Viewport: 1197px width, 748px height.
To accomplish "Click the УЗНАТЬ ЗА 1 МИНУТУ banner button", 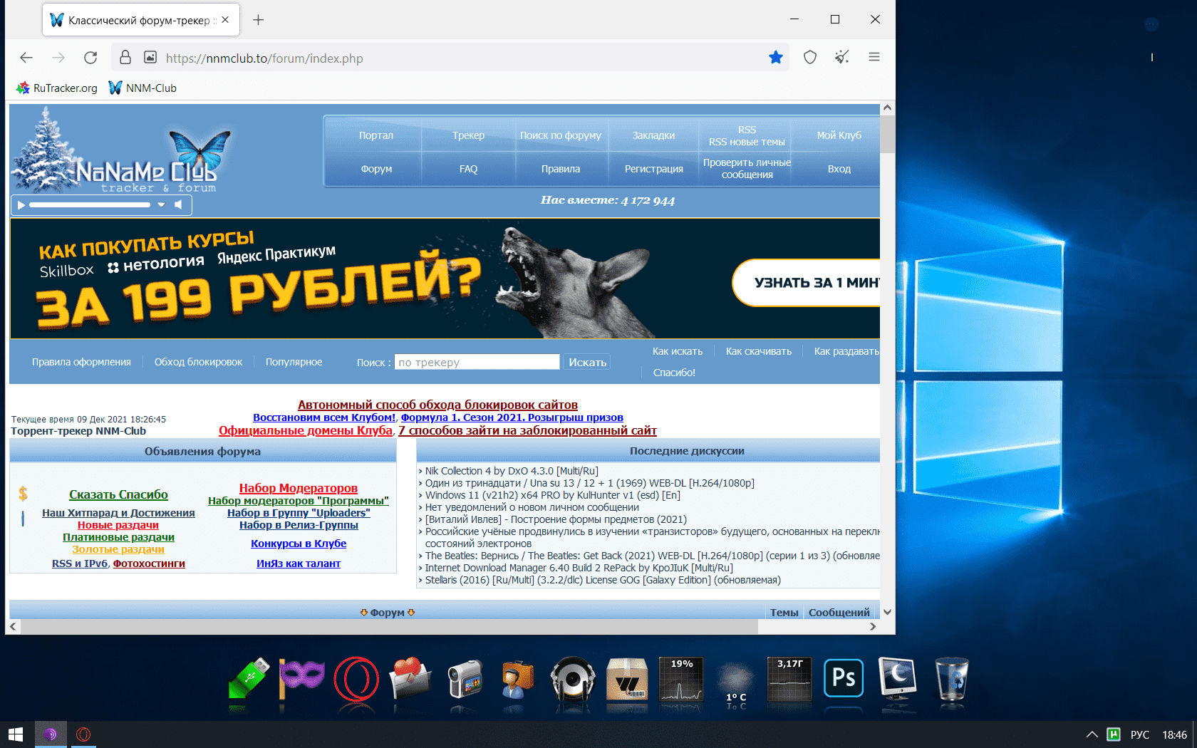I will pyautogui.click(x=807, y=283).
